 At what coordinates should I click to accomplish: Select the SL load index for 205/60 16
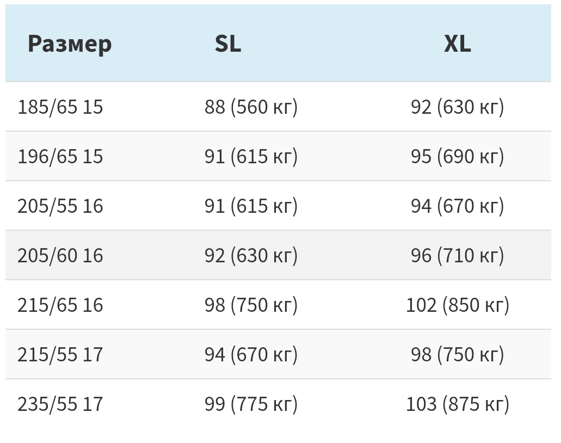coord(251,255)
